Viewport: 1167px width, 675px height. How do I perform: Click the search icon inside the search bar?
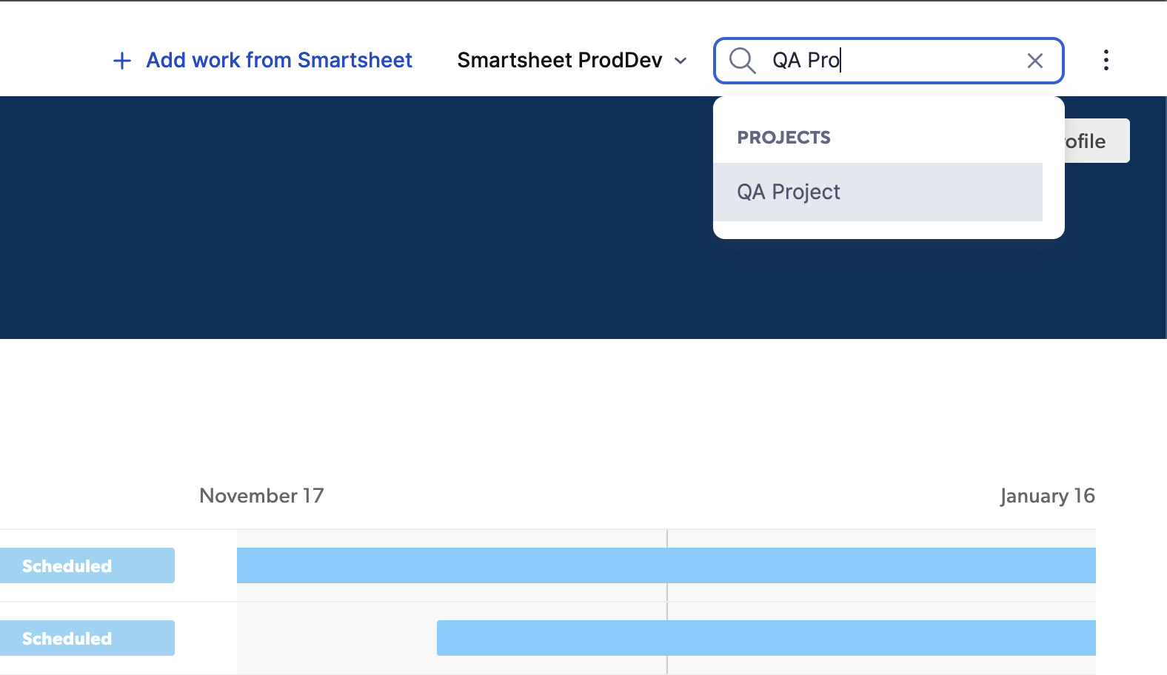tap(741, 61)
